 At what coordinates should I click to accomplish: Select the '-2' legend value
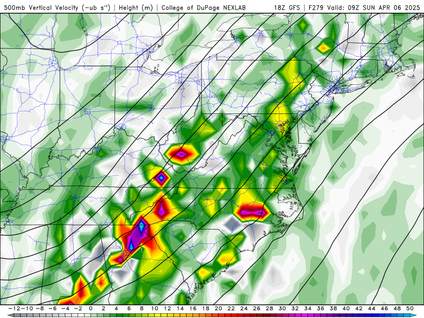click(x=77, y=308)
